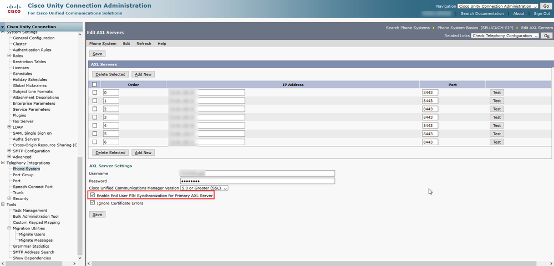Test the order 0 AXL server
Screen dimensions: 554x266
(497, 92)
